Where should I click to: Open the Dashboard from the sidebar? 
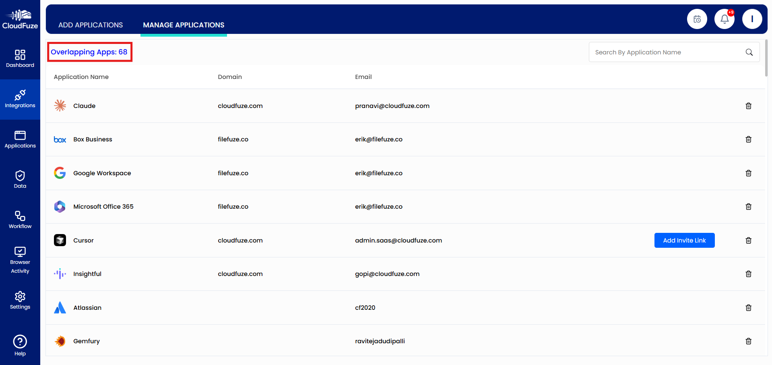20,59
